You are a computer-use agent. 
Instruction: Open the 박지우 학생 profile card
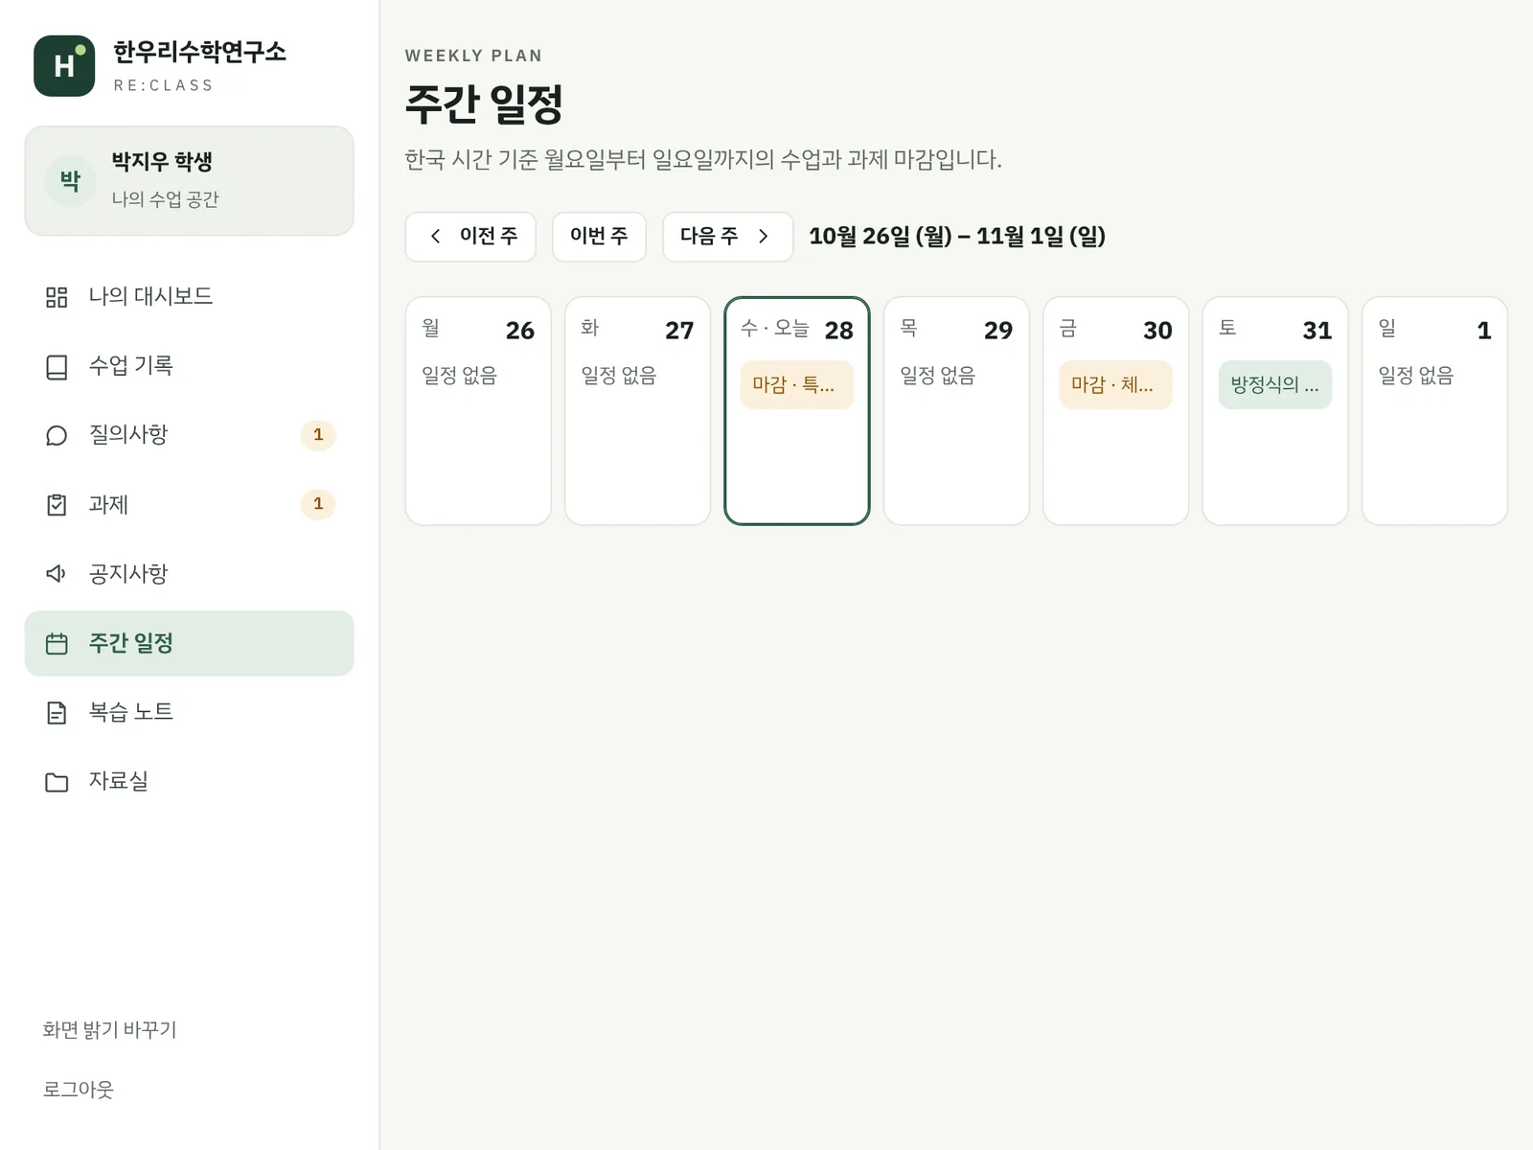(189, 180)
